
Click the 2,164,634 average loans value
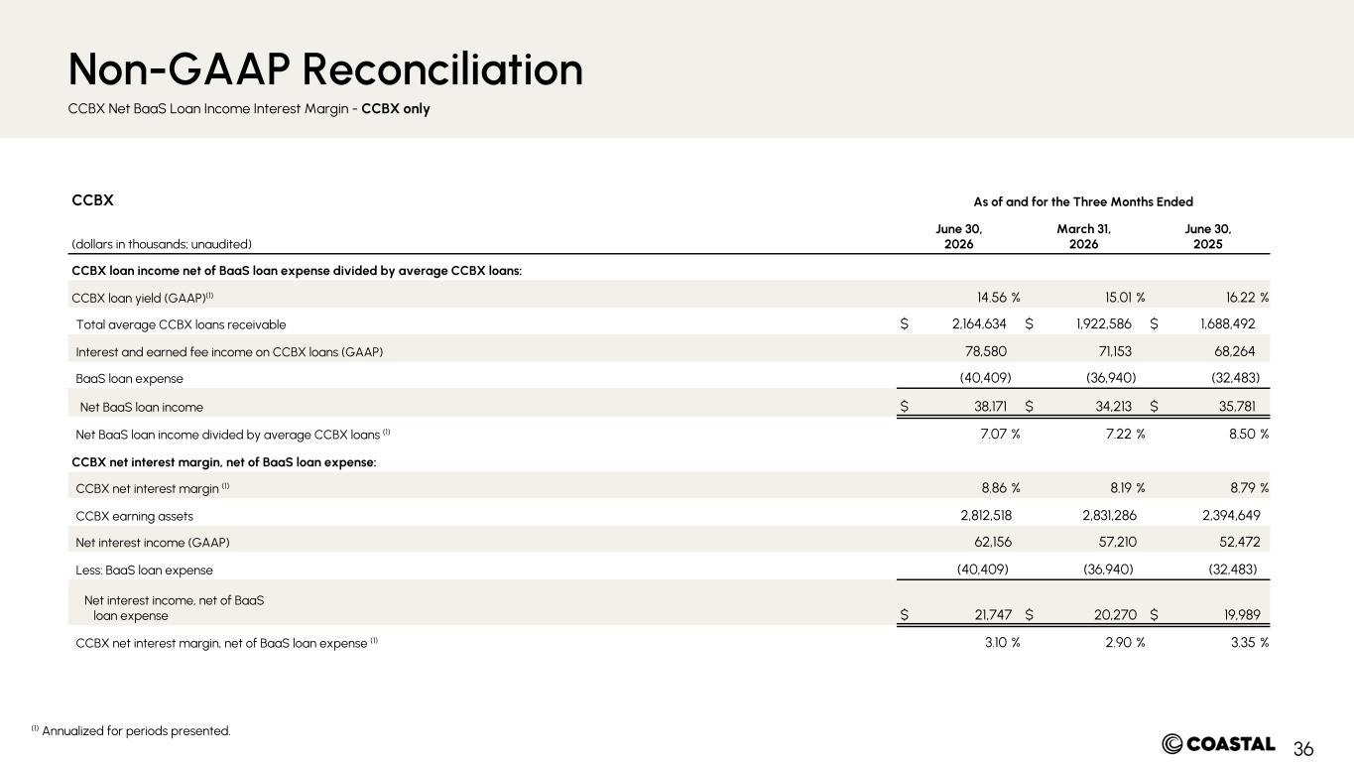pyautogui.click(x=974, y=323)
